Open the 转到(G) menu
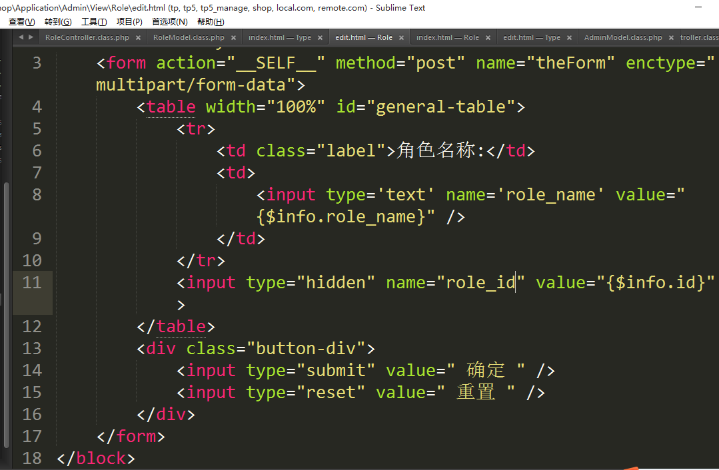Screen dimensions: 719x470 58,22
